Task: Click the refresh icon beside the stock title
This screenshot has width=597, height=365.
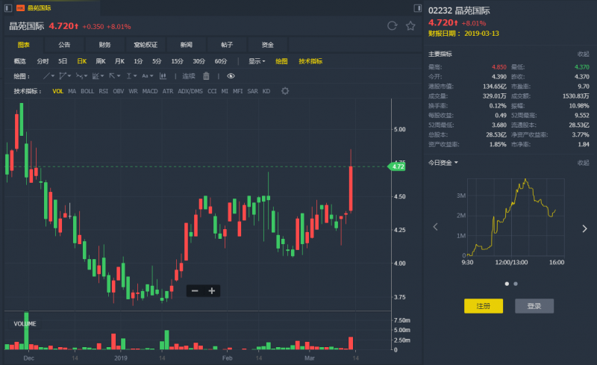Action: pos(393,26)
